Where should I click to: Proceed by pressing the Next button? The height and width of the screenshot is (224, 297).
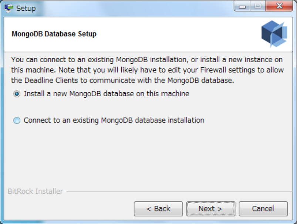click(x=210, y=209)
